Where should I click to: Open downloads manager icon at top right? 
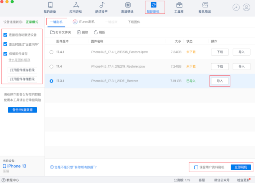pyautogui.click(x=236, y=7)
